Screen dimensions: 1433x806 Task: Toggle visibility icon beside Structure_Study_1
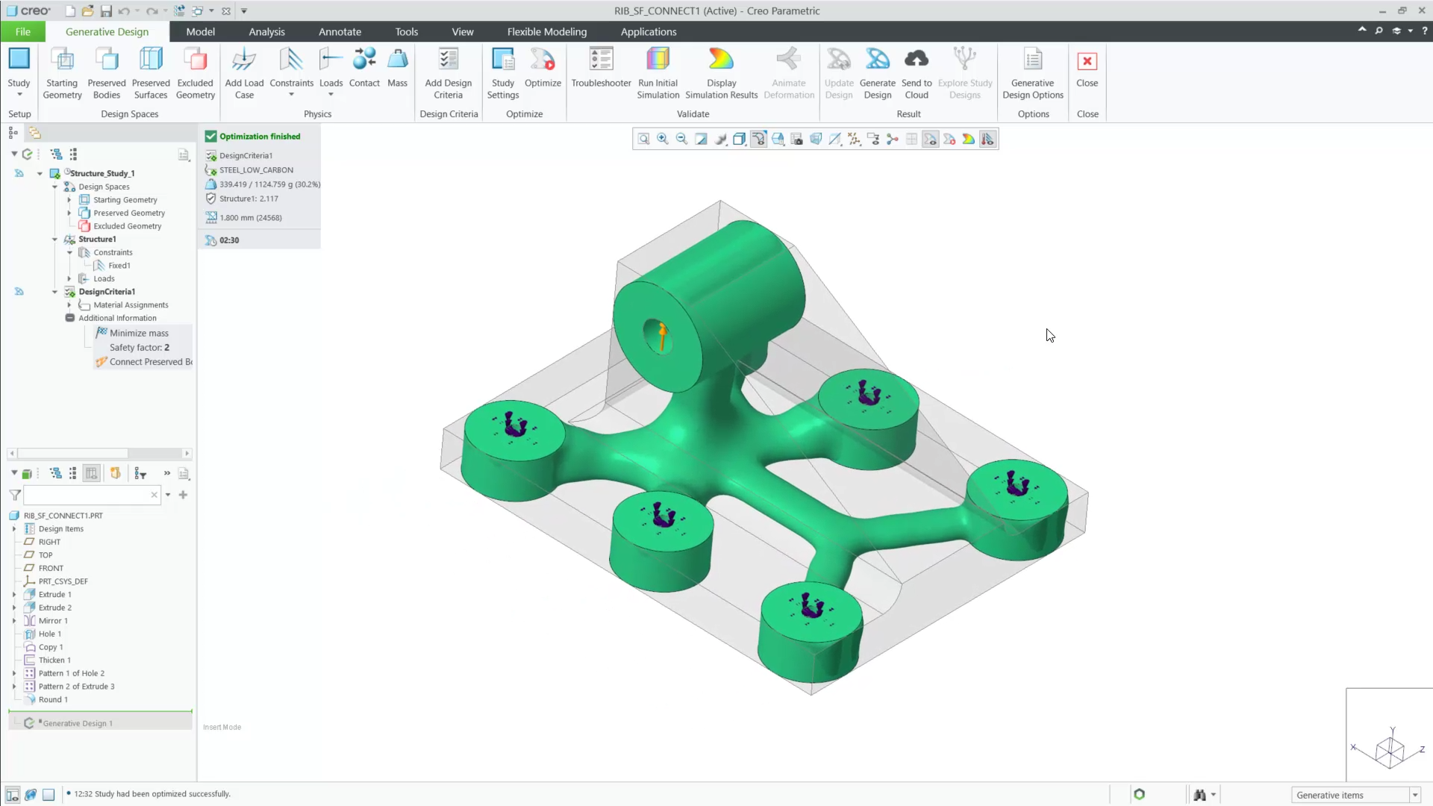19,173
